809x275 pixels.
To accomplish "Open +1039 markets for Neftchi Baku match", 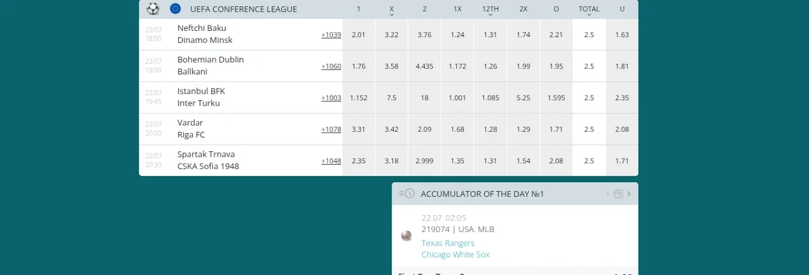I will coord(331,34).
